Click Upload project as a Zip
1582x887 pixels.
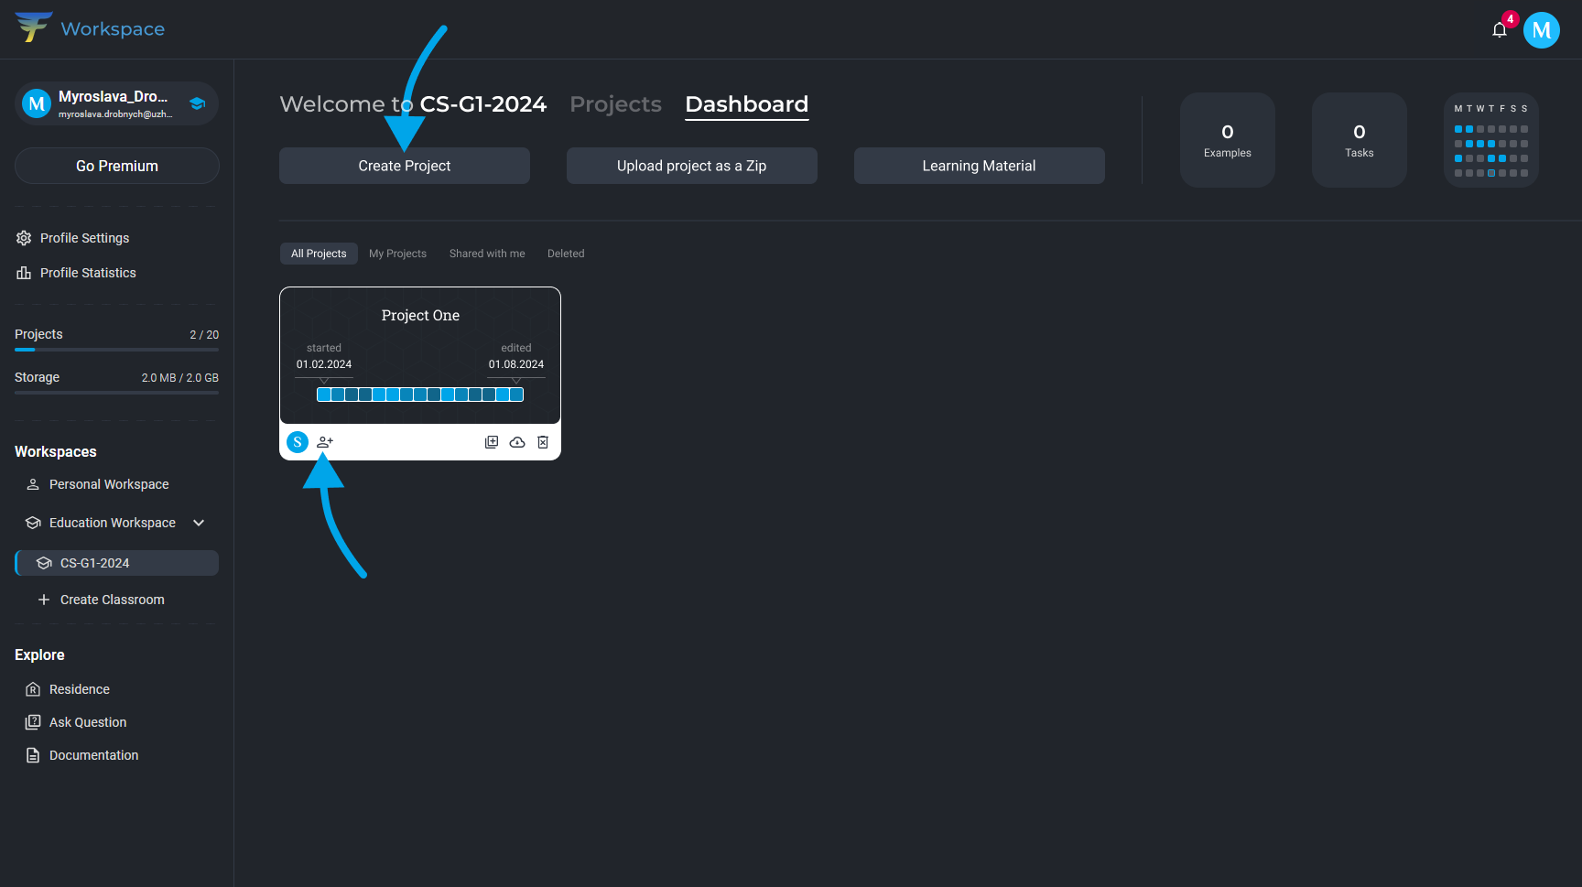pyautogui.click(x=691, y=166)
